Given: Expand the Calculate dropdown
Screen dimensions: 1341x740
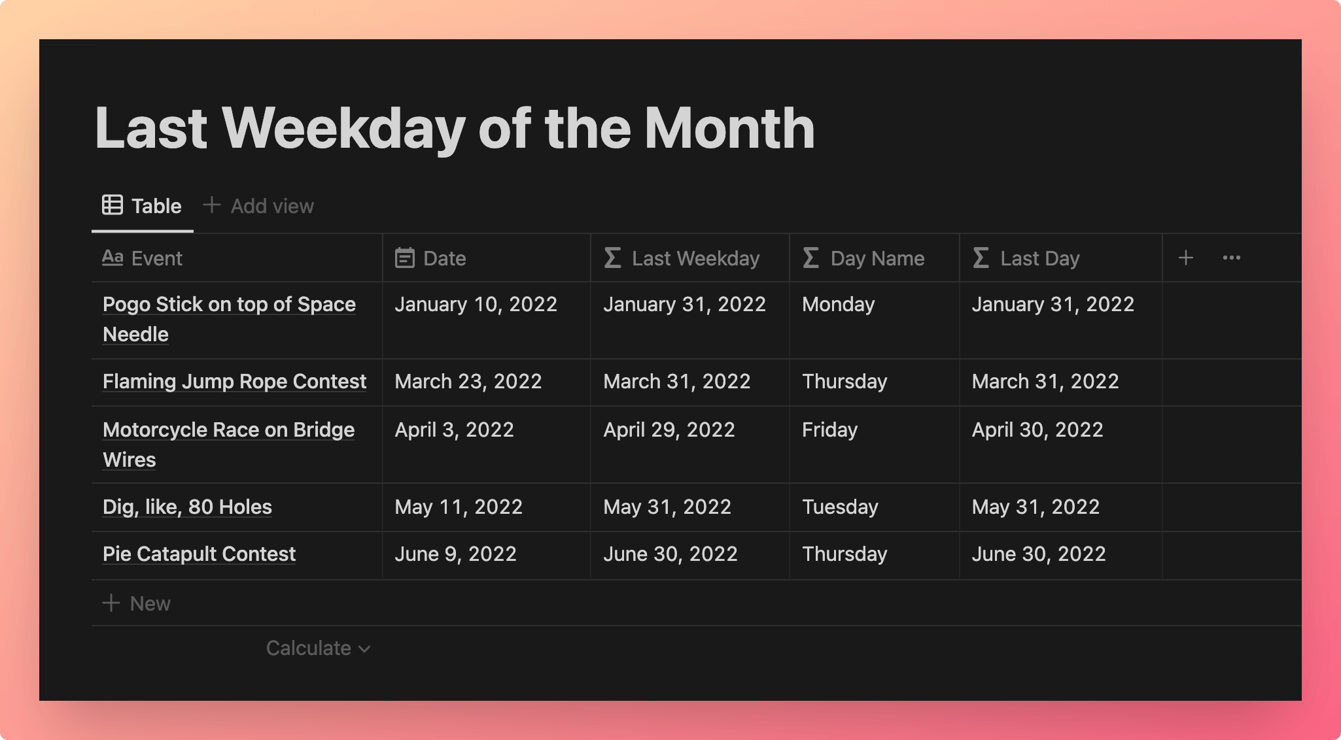Looking at the screenshot, I should click(x=319, y=648).
